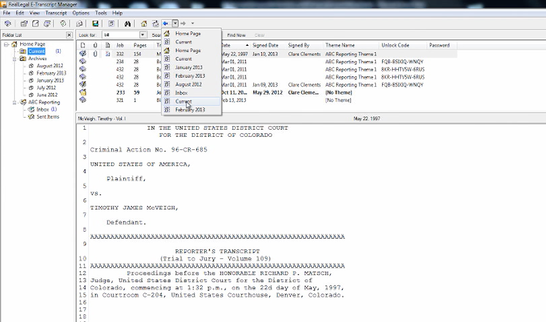Click the grey forward arrow button
The image size is (546, 322).
tap(183, 24)
